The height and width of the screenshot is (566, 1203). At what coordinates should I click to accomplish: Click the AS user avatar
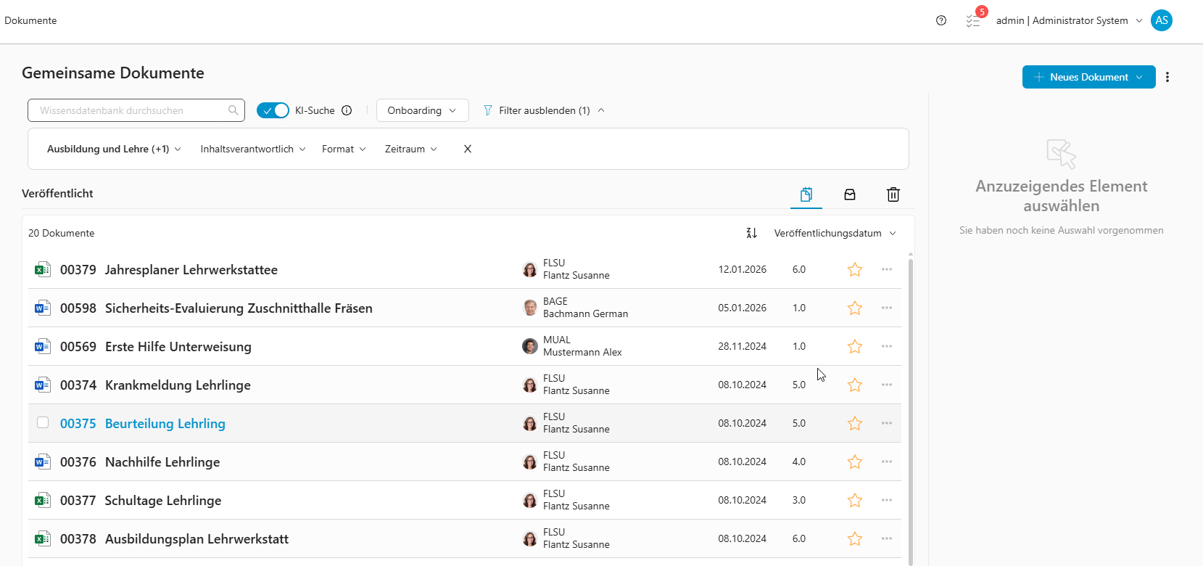pyautogui.click(x=1162, y=20)
